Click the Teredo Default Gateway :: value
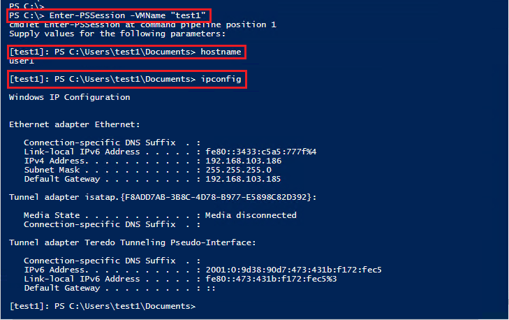The height and width of the screenshot is (320, 509). [x=211, y=288]
